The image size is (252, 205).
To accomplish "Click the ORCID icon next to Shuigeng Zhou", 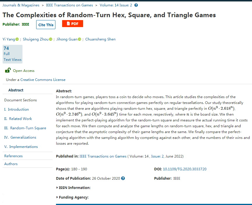I will pyautogui.click(x=50, y=39).
